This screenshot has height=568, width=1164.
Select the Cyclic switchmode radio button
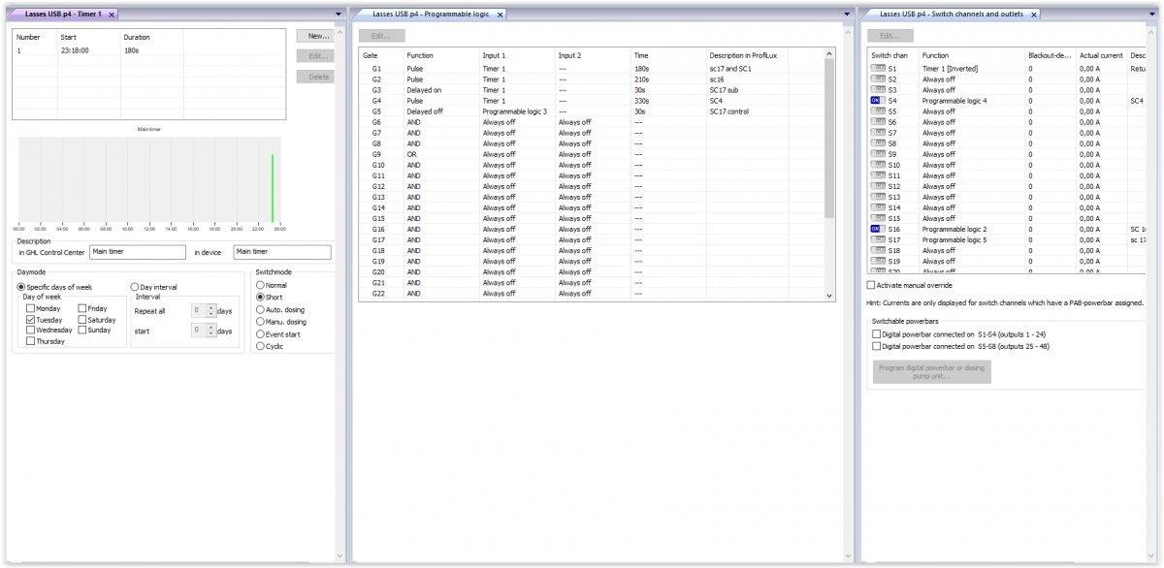pos(260,346)
